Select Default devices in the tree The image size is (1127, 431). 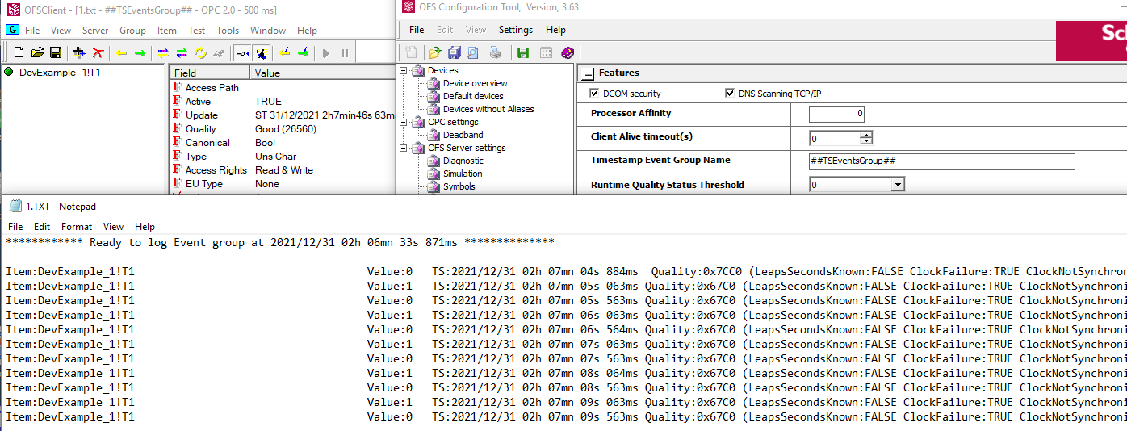point(473,96)
